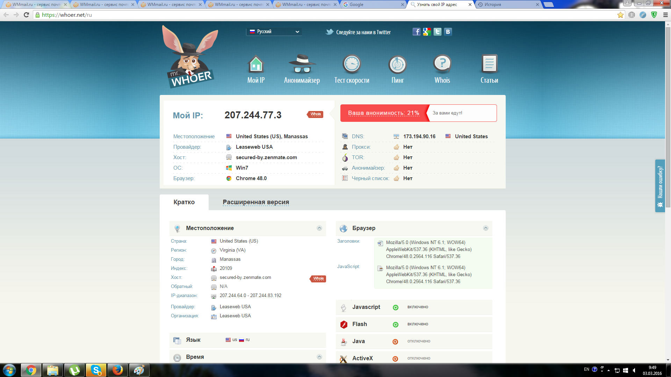Image resolution: width=671 pixels, height=377 pixels.
Task: Click the browser forward arrow
Action: (16, 15)
